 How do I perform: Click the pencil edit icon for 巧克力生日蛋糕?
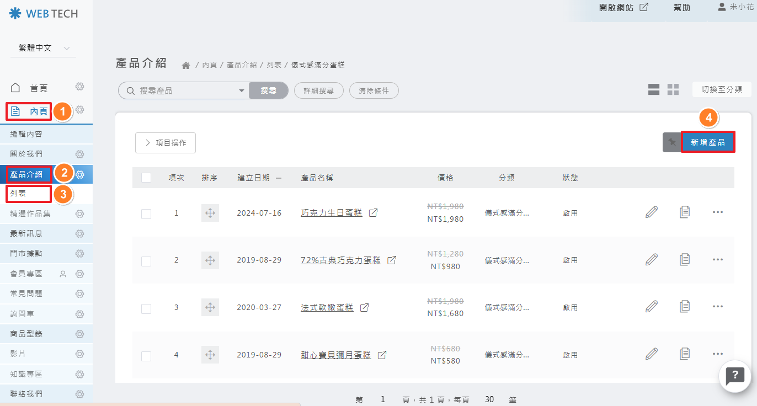point(652,212)
